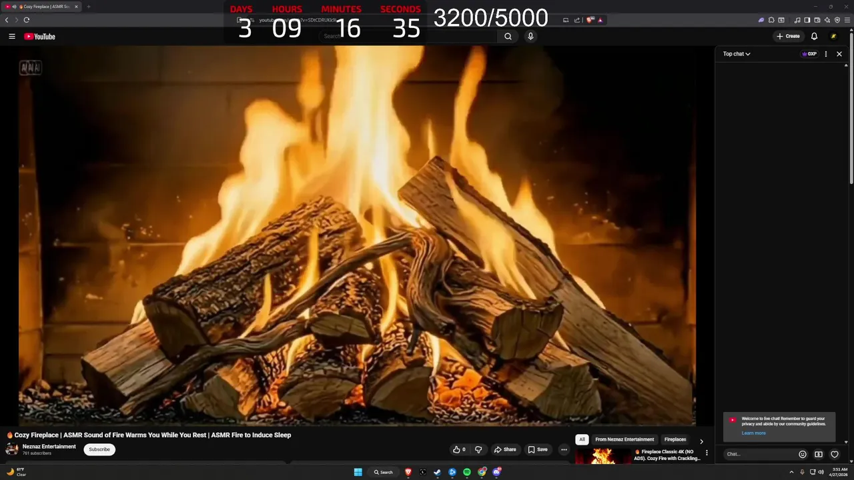
Task: Switch to the Cozy Fireplace browser tab
Action: pos(41,7)
